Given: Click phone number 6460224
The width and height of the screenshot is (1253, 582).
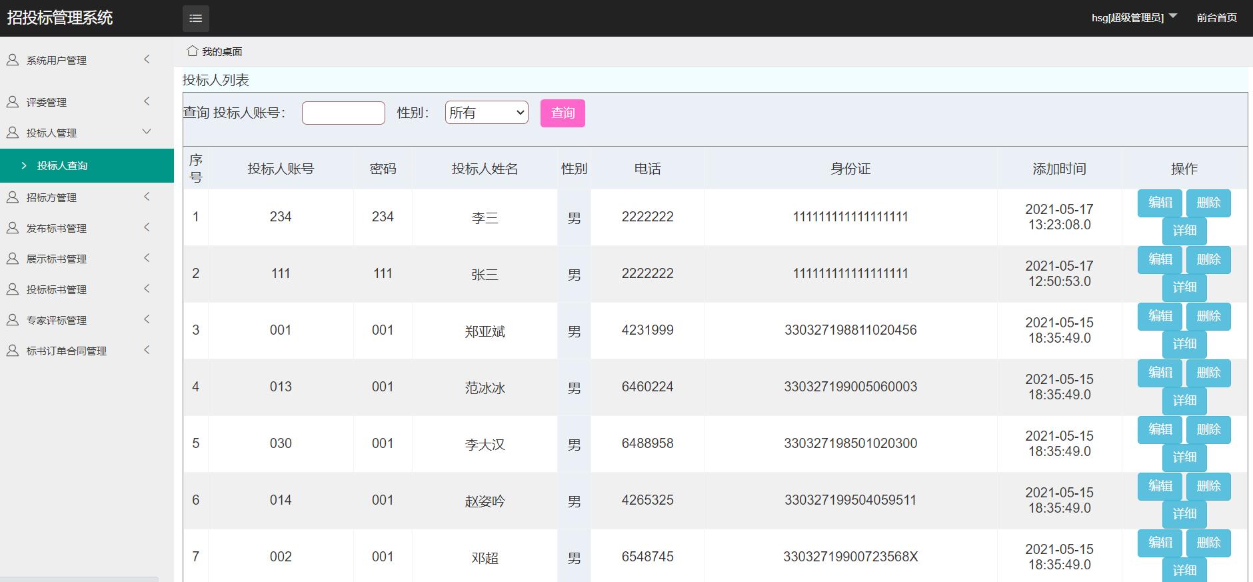Looking at the screenshot, I should point(647,387).
